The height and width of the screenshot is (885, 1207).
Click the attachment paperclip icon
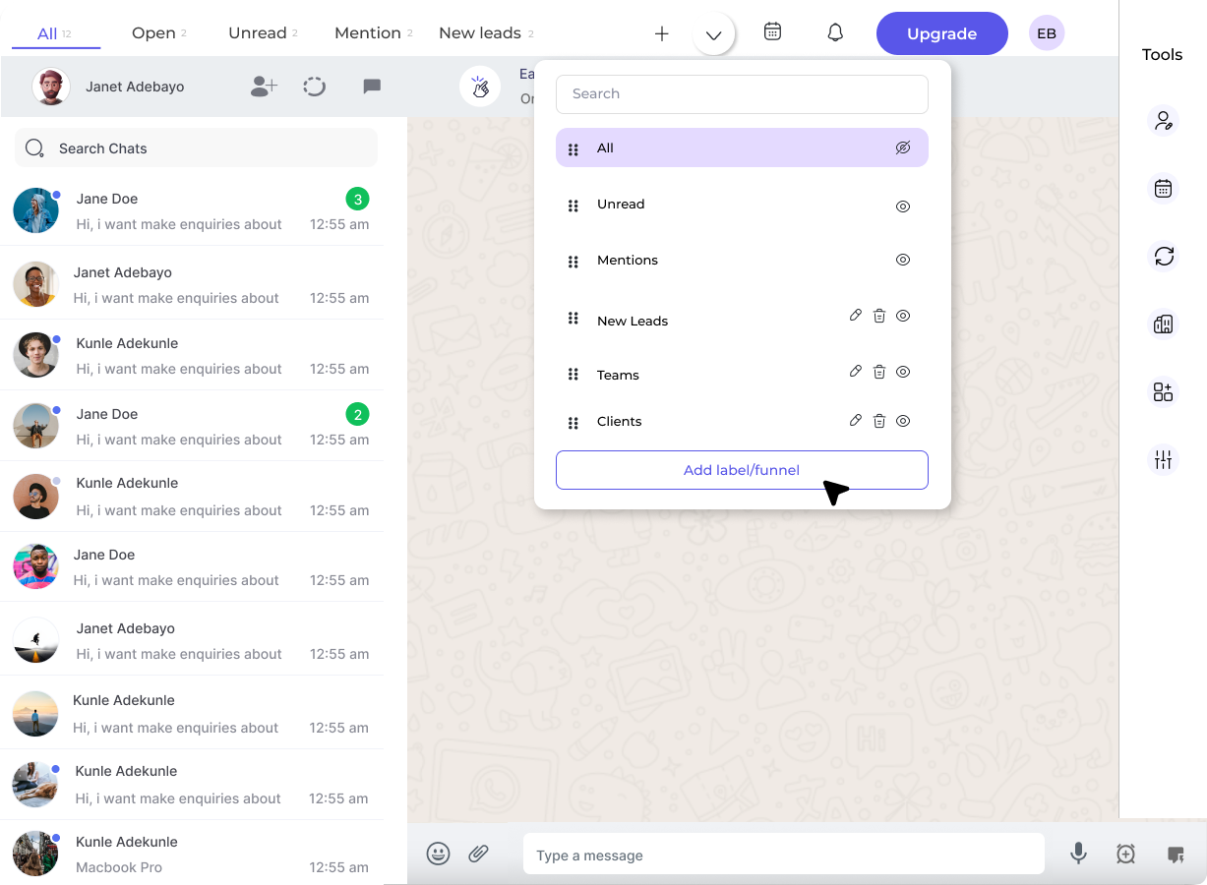pyautogui.click(x=479, y=854)
